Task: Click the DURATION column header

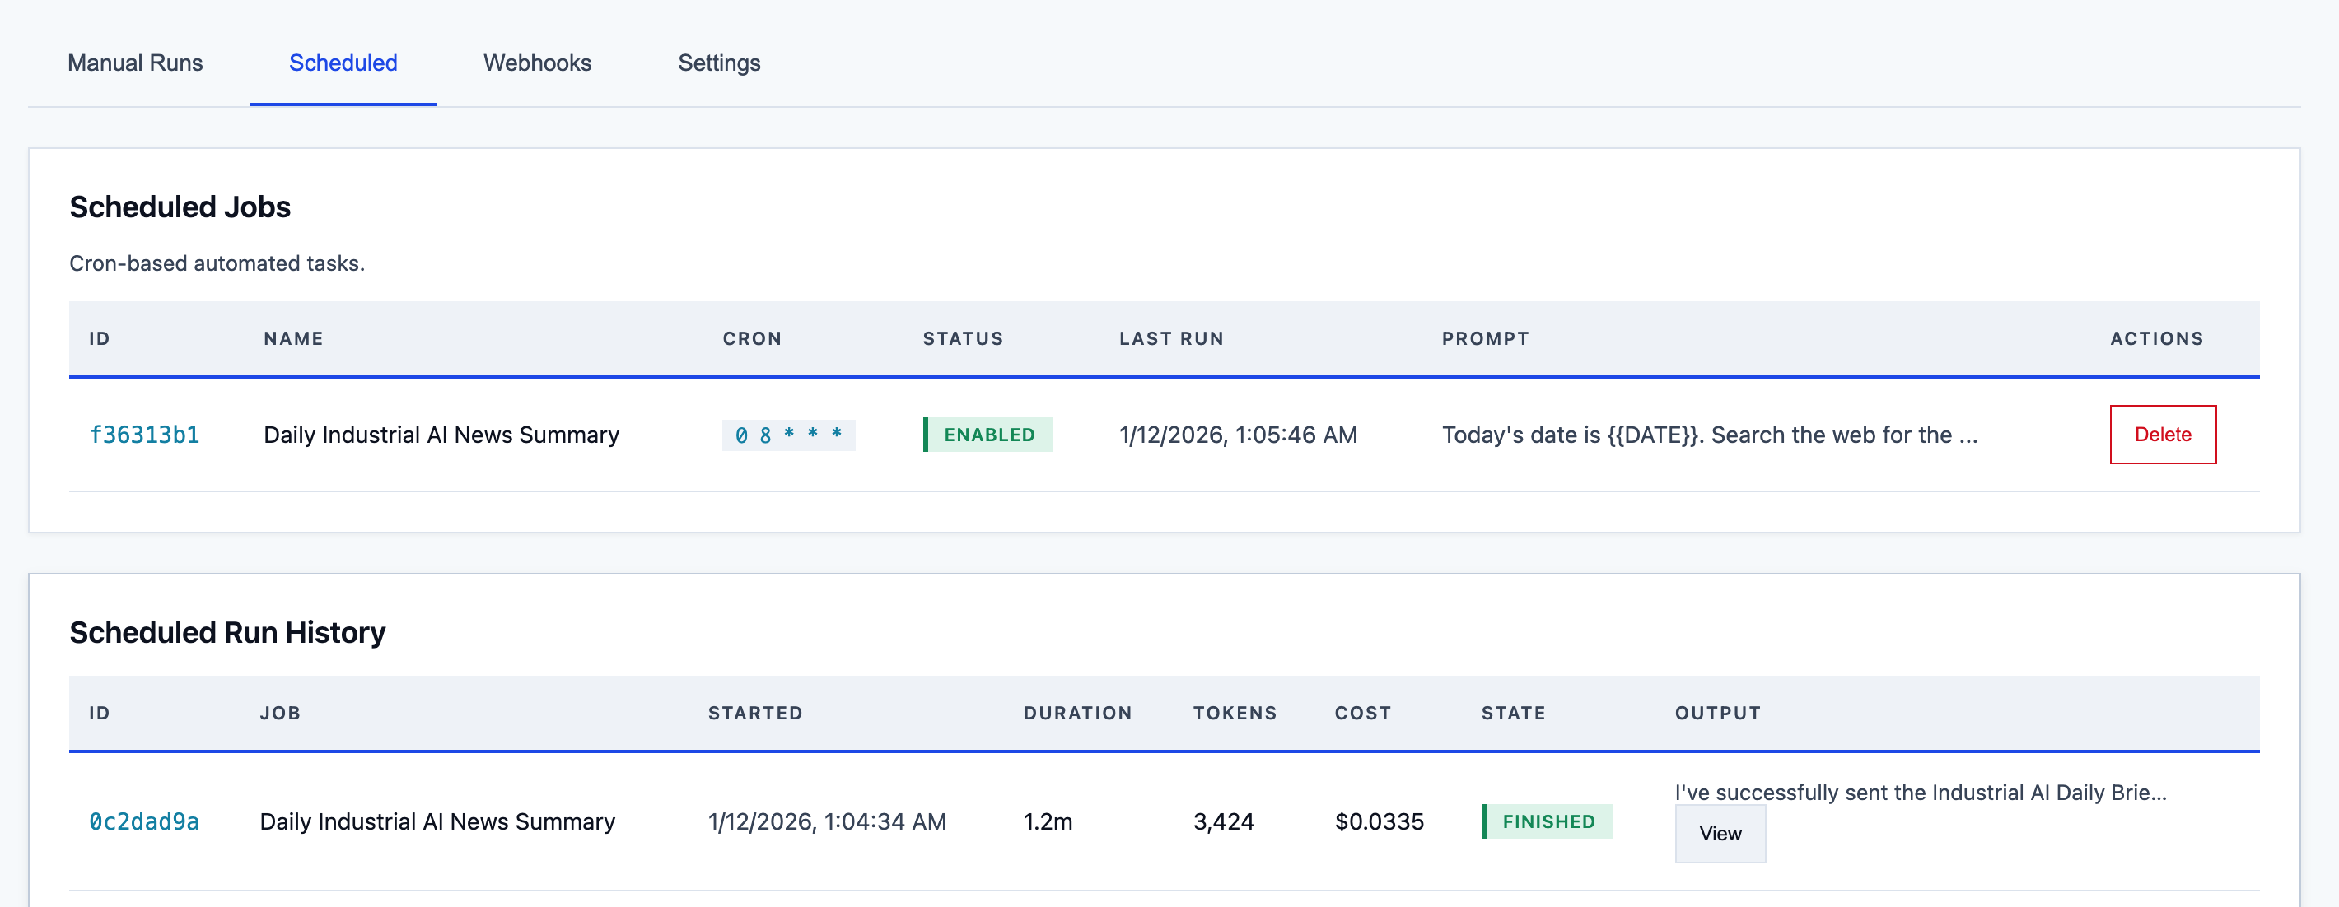Action: pyautogui.click(x=1077, y=713)
